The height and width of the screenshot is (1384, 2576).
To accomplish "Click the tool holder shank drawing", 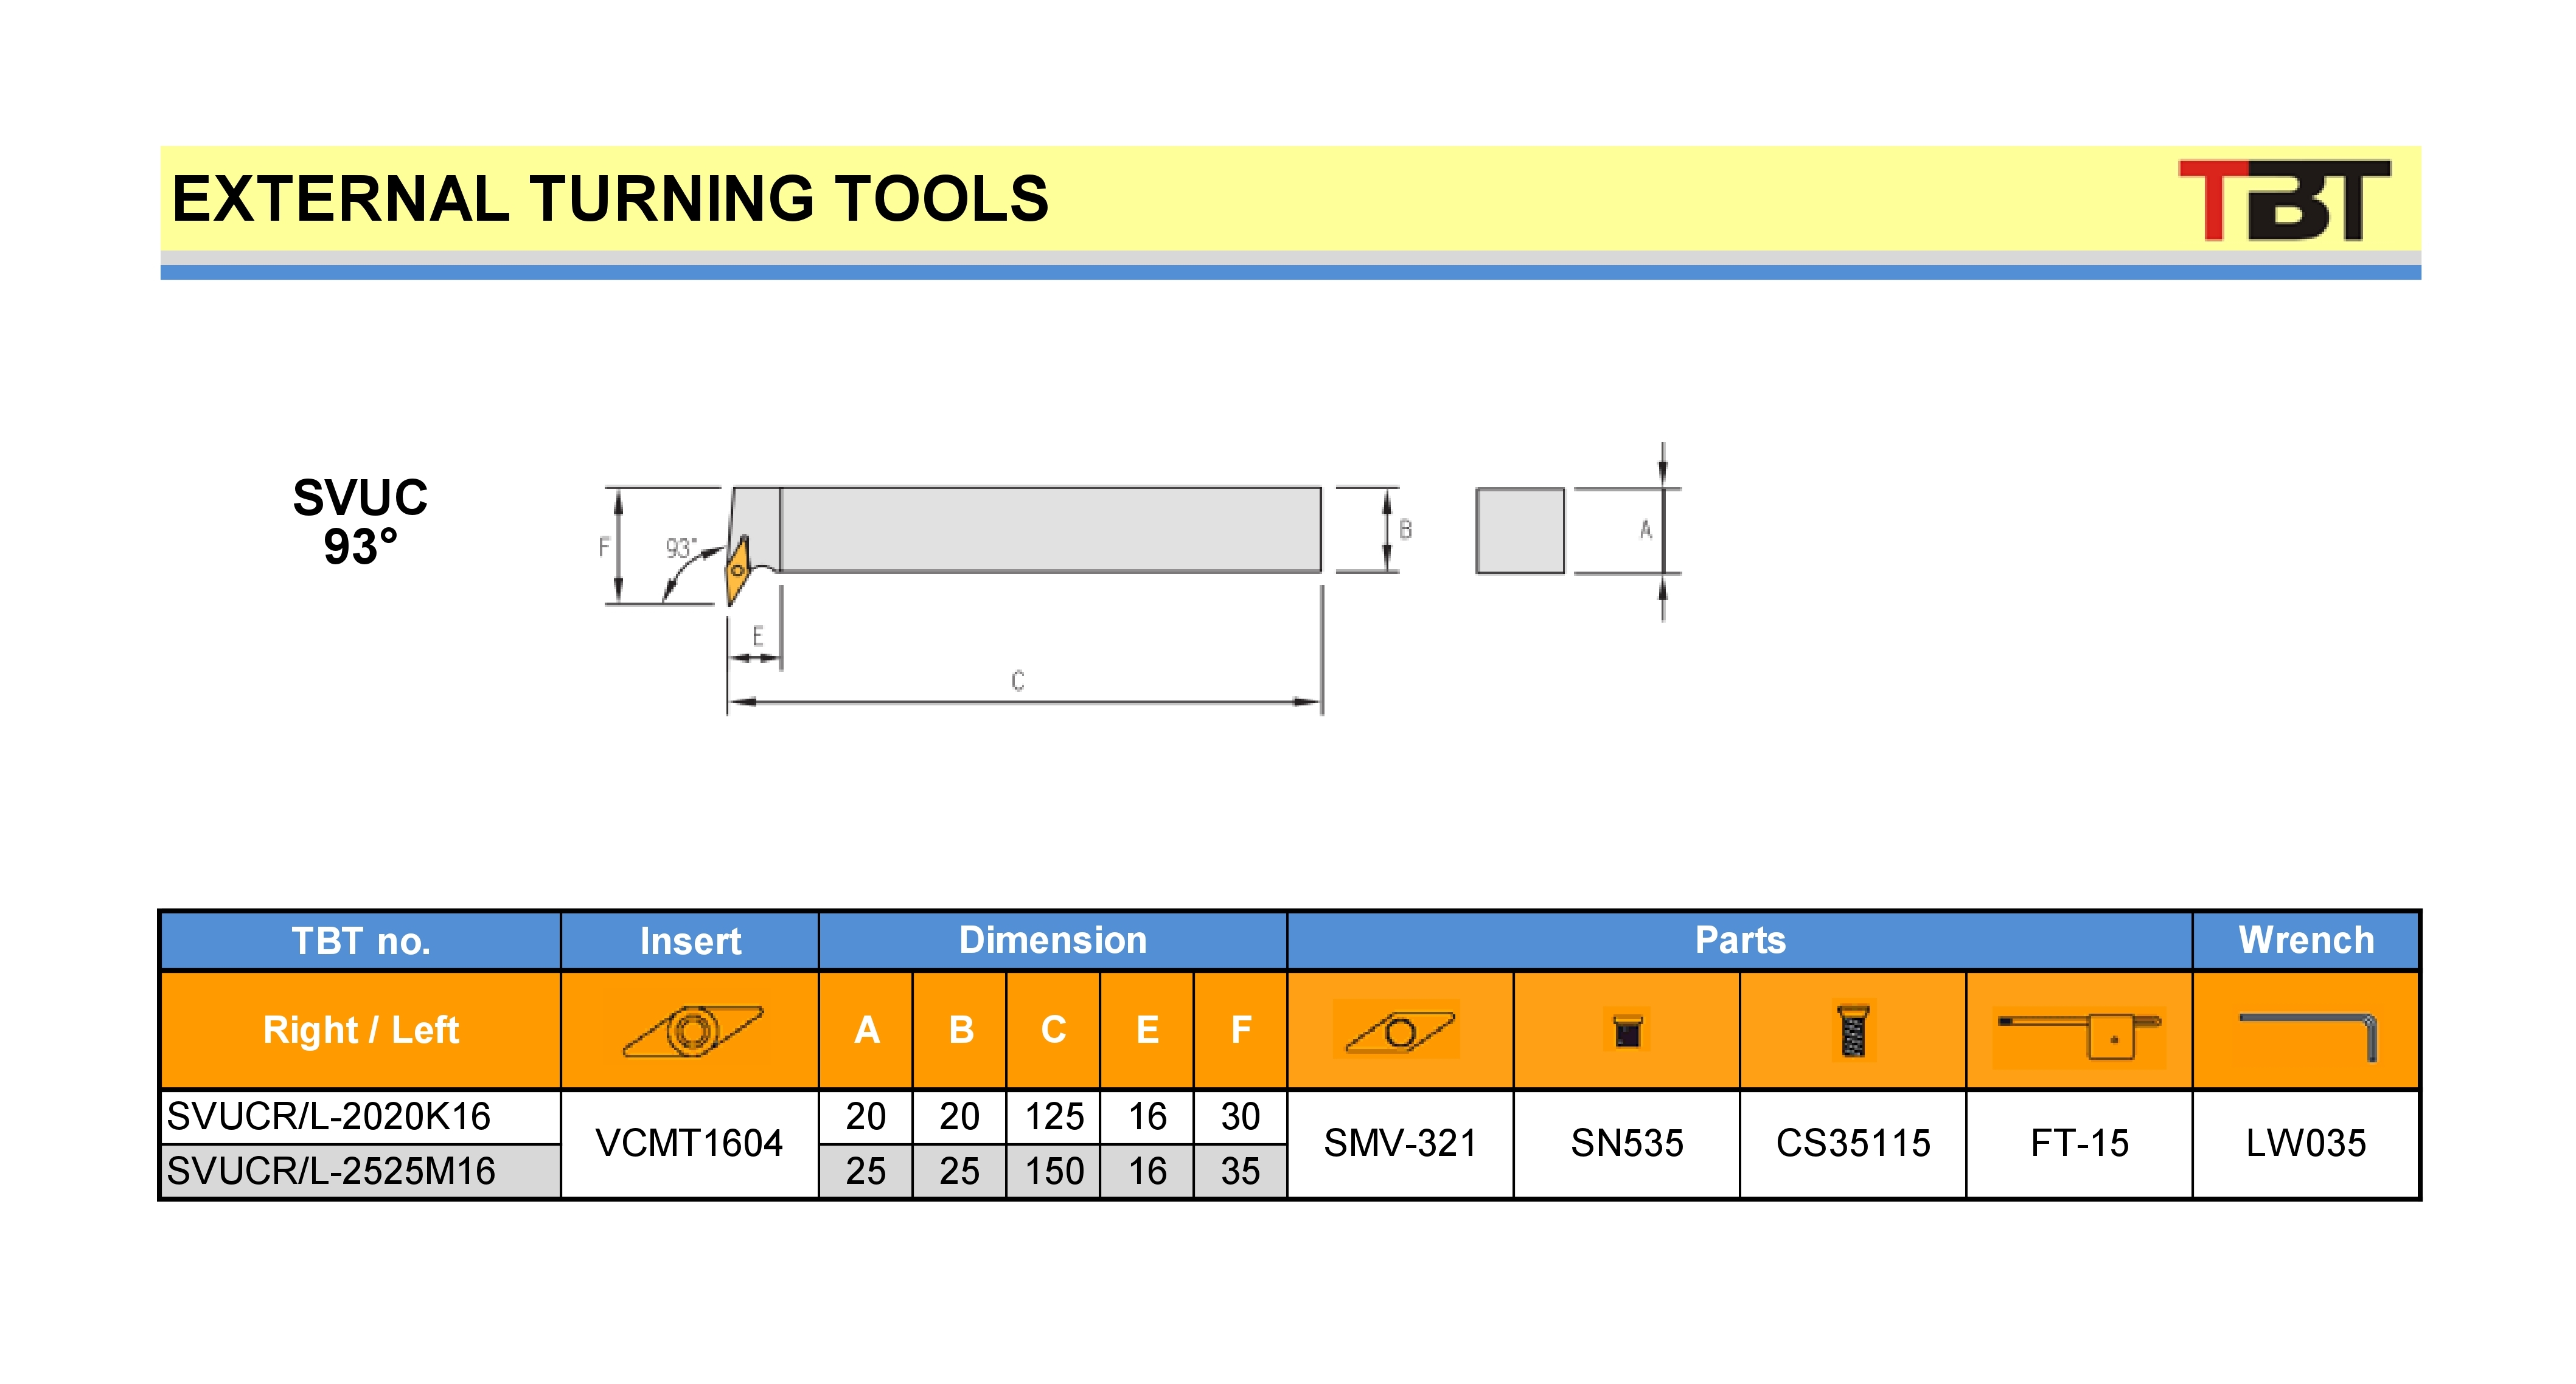I will [1050, 530].
